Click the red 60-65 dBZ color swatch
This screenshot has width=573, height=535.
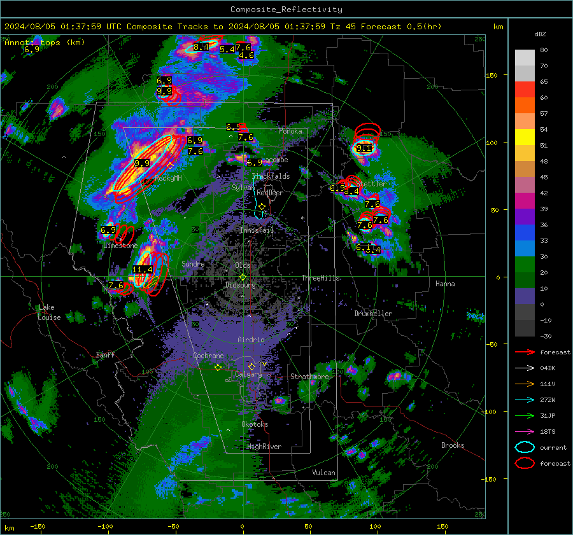point(525,90)
